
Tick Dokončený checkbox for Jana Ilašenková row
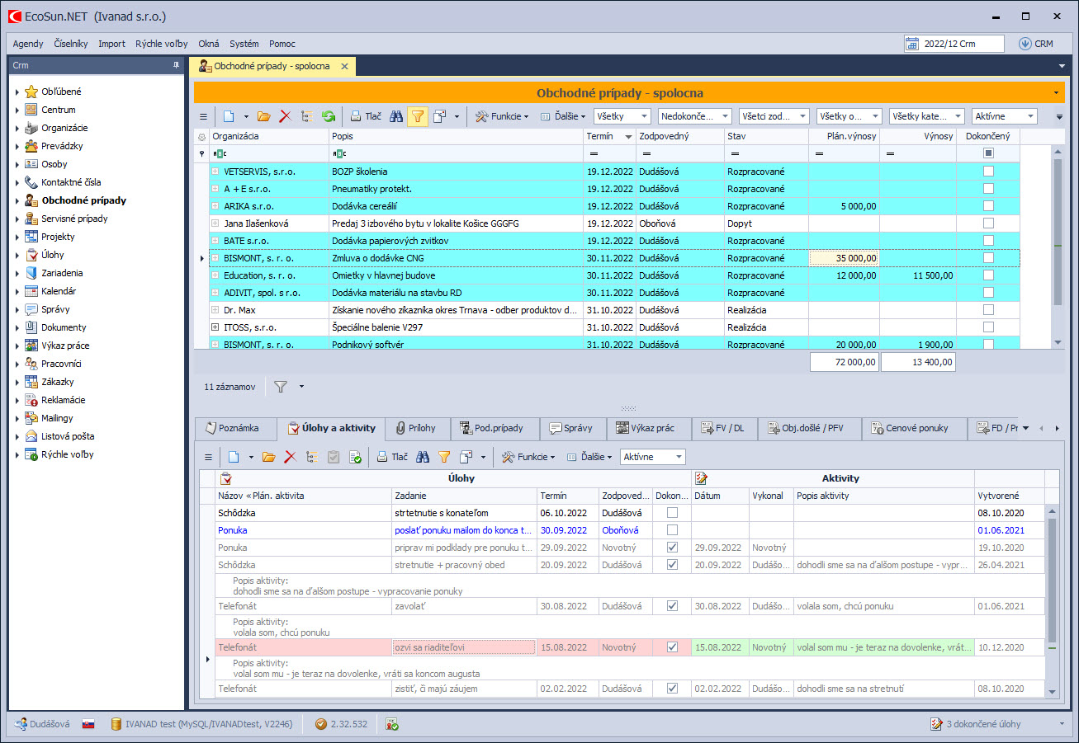coord(988,223)
